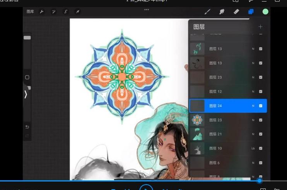Screen dimensions: 287x190
Task: Open blend mode N of layer 图层 24
Action: pyautogui.click(x=253, y=106)
